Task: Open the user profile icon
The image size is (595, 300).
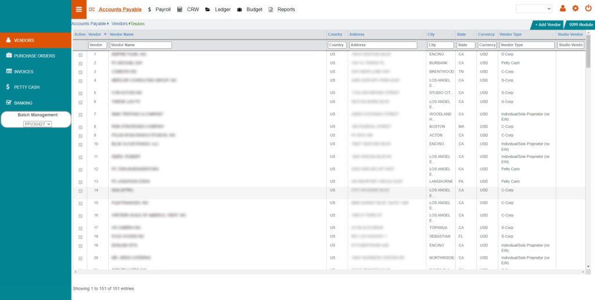Action: (x=562, y=9)
